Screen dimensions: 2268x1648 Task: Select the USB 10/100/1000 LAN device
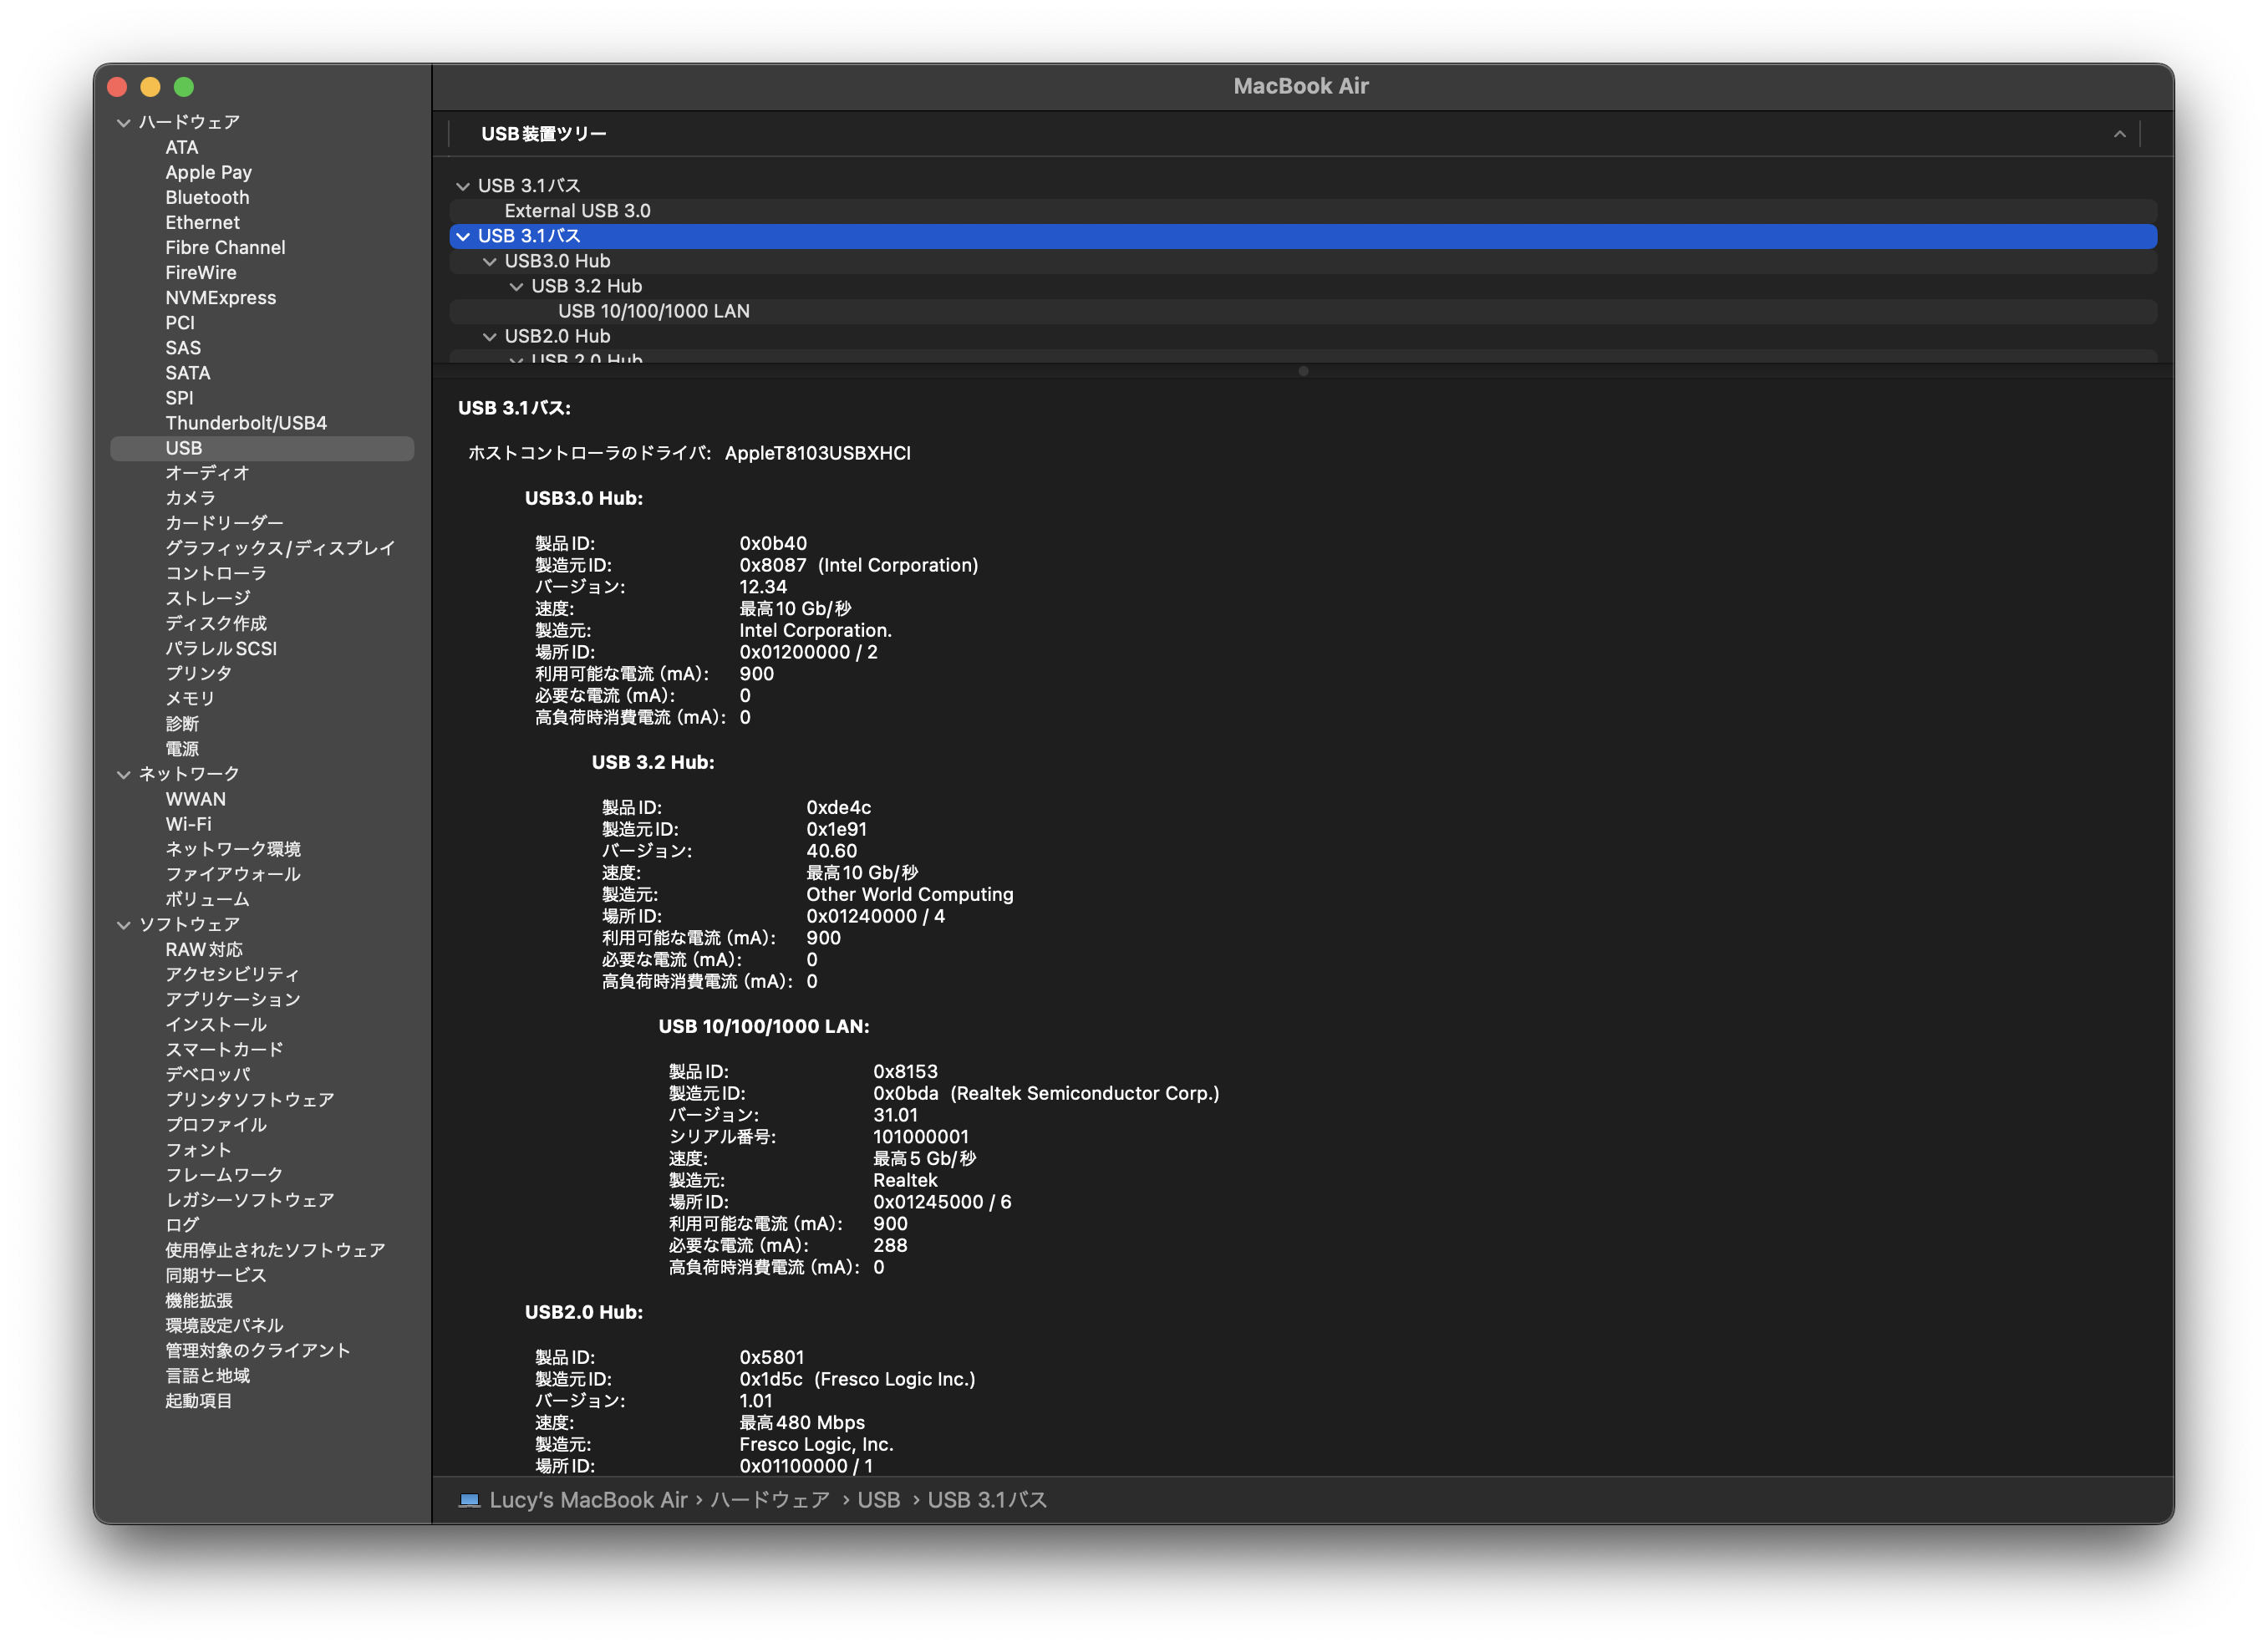[x=653, y=311]
